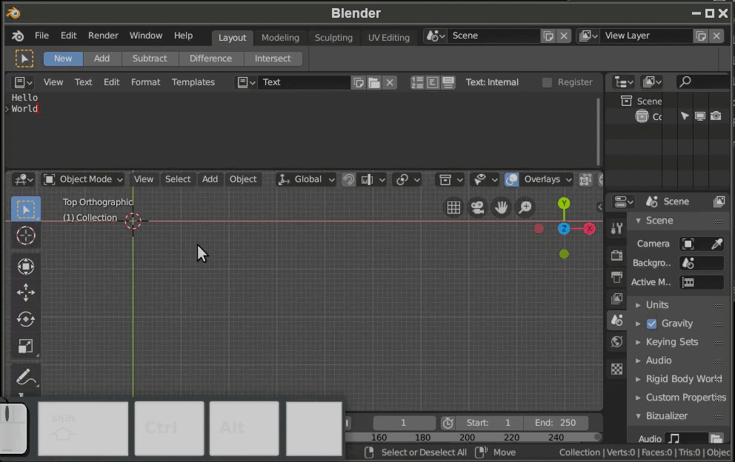Activate the Rotate tool
Image resolution: width=735 pixels, height=462 pixels.
26,319
